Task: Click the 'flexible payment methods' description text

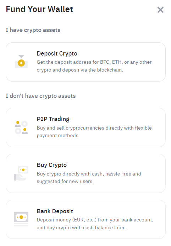Action: [x=94, y=132]
